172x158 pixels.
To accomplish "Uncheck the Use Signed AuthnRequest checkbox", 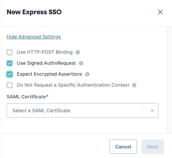I will 10,63.
